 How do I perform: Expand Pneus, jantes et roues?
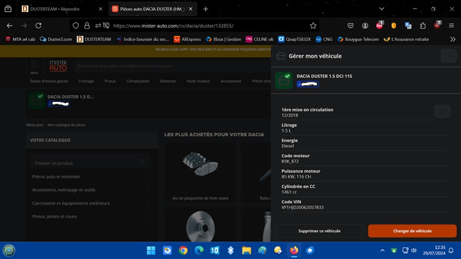[91, 216]
